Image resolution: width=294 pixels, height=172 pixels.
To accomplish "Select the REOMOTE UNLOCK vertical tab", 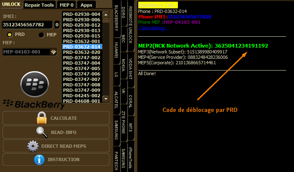I will pyautogui.click(x=130, y=25).
